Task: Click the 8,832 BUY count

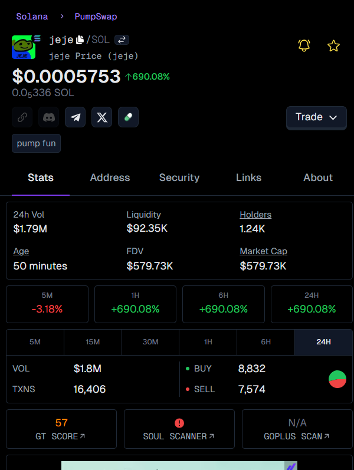Action: point(252,369)
